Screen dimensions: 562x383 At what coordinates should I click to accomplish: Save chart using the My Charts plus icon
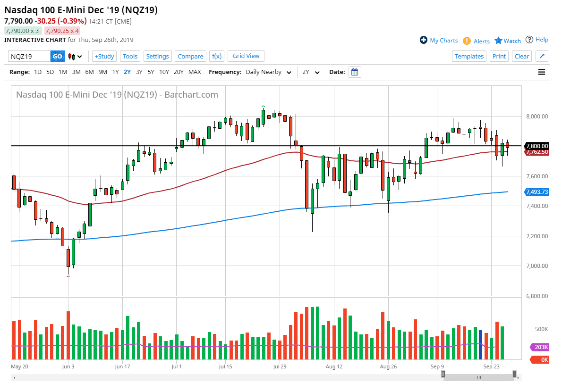tap(423, 40)
